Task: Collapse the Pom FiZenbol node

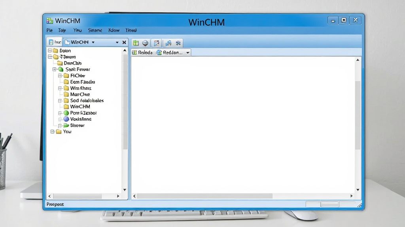Action: click(60, 113)
